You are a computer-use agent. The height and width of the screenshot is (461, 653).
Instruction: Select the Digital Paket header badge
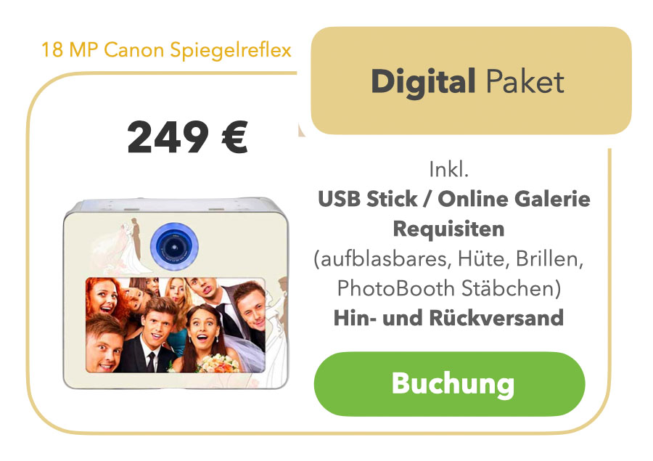click(471, 81)
